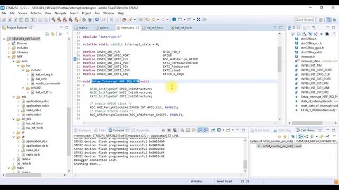Open the Navigate menu
This screenshot has height=190, width=339.
point(60,13)
